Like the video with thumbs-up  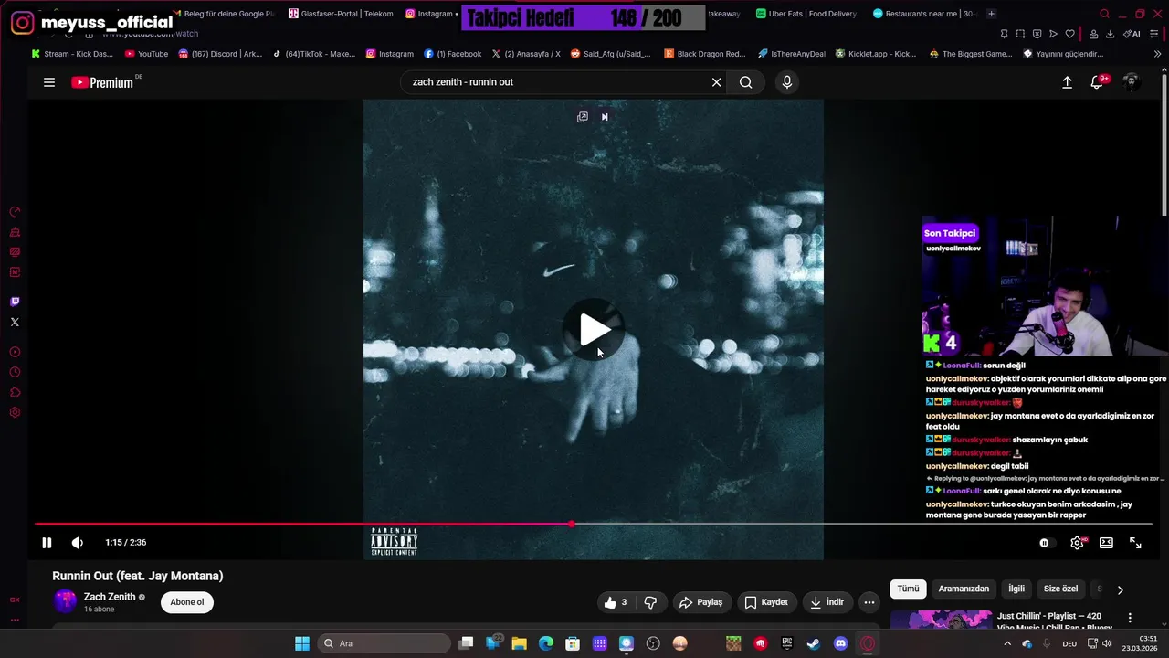point(616,602)
